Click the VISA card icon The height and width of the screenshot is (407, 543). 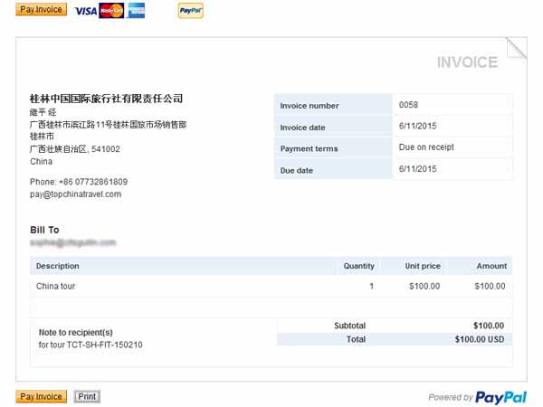point(86,11)
